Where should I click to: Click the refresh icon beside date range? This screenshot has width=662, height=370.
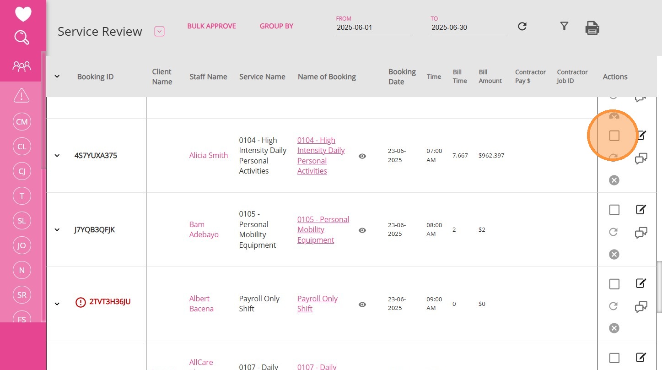coord(522,27)
